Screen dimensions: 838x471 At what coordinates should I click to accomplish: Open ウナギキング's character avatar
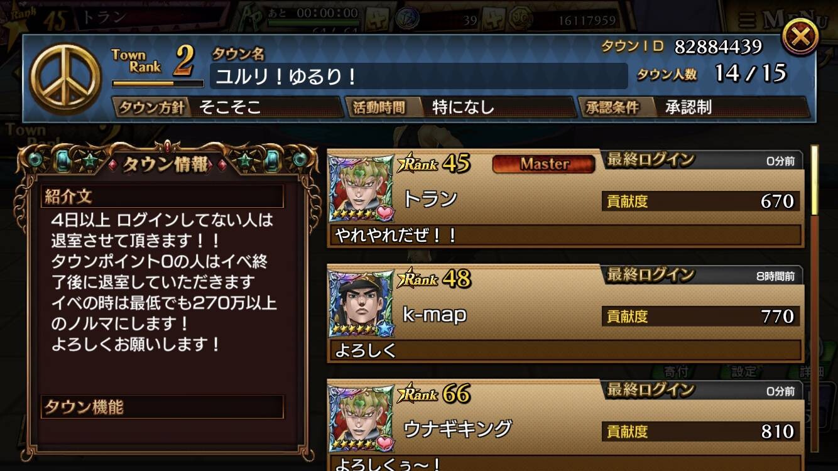click(x=361, y=420)
